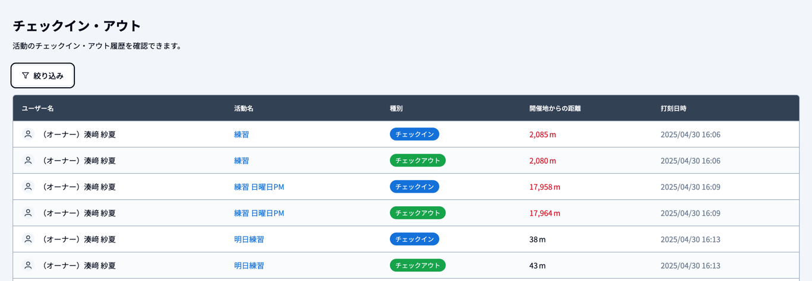The width and height of the screenshot is (812, 281).
Task: Click the ユーザー名 column header
Action: 37,108
